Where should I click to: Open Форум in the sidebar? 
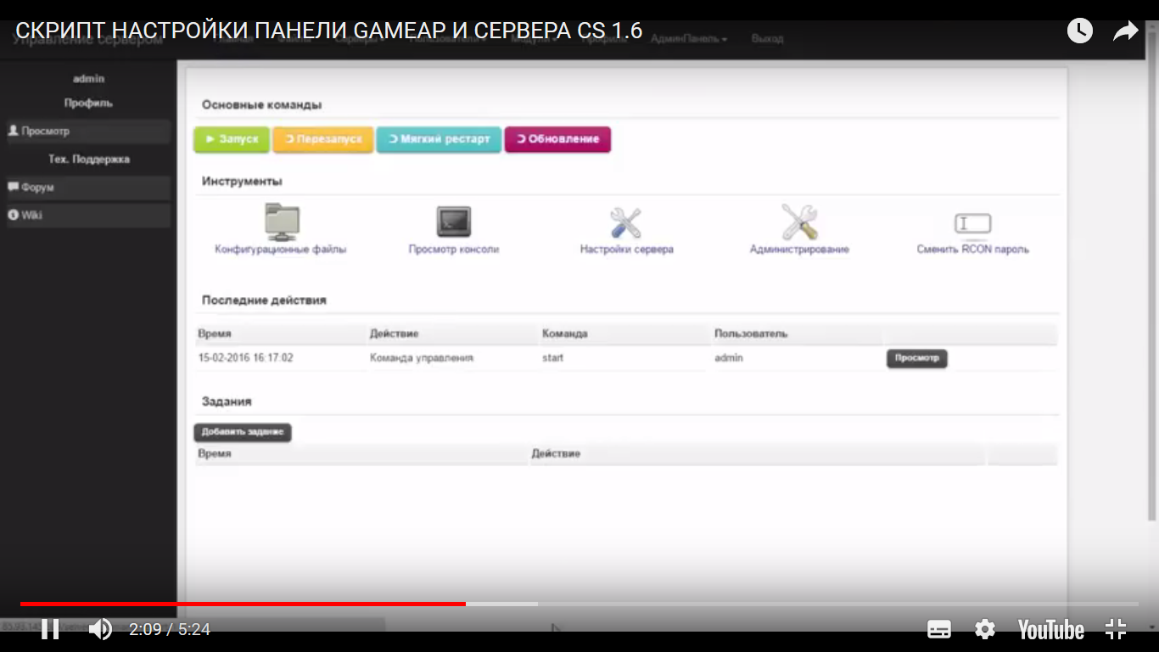(x=88, y=188)
